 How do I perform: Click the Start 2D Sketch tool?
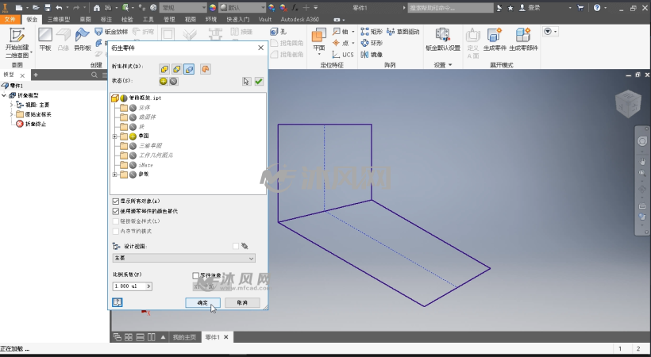pos(17,42)
